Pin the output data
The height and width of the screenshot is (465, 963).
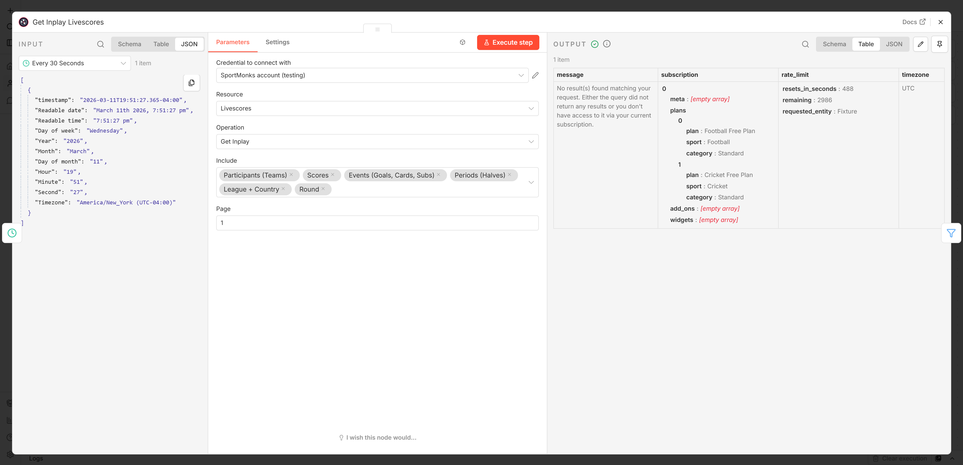click(939, 44)
